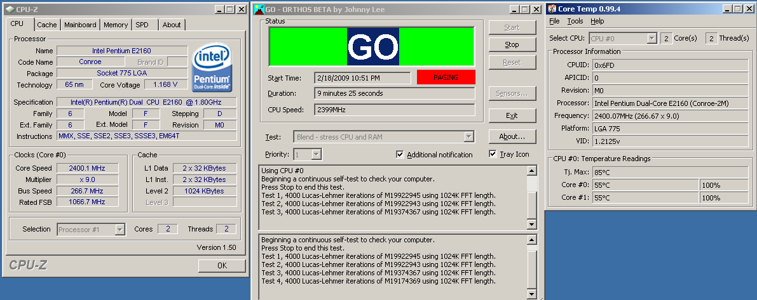Open the Tools menu in Core Temp
757x300 pixels.
click(x=575, y=21)
